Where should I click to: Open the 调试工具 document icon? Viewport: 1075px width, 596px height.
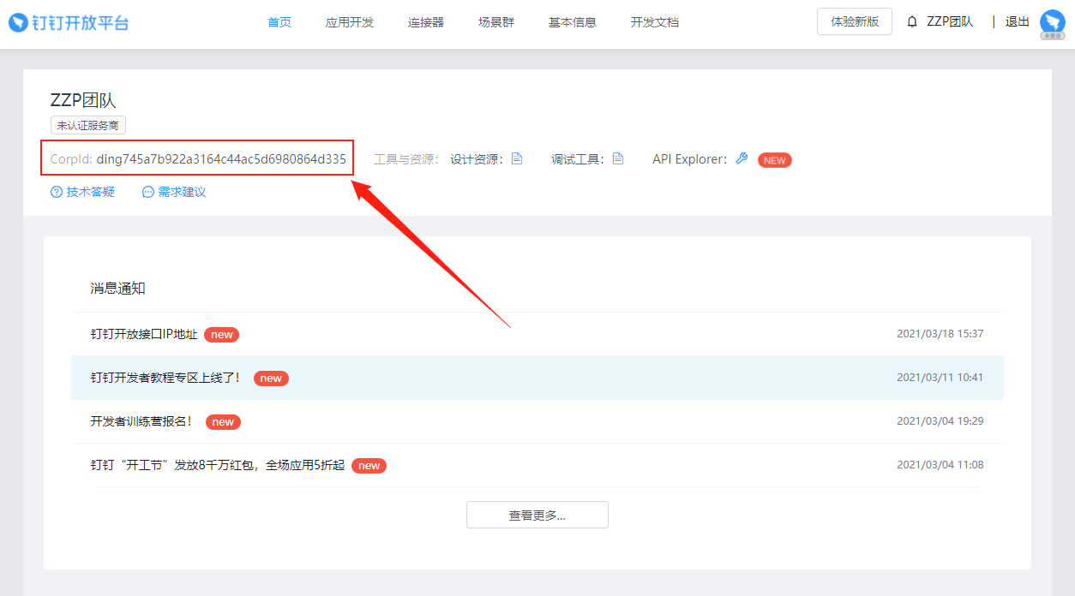[x=618, y=158]
